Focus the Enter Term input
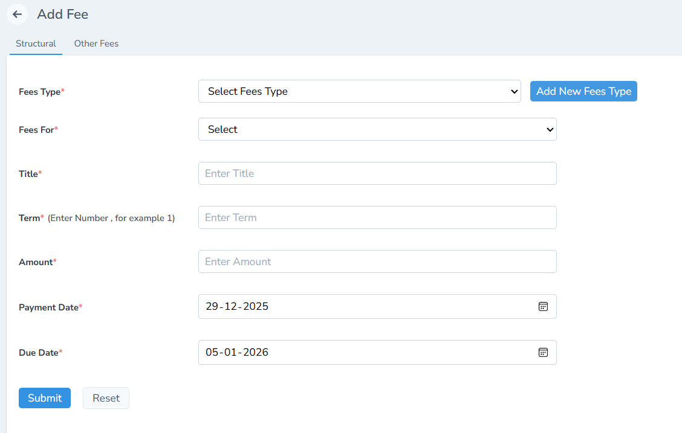This screenshot has width=682, height=433. point(377,217)
